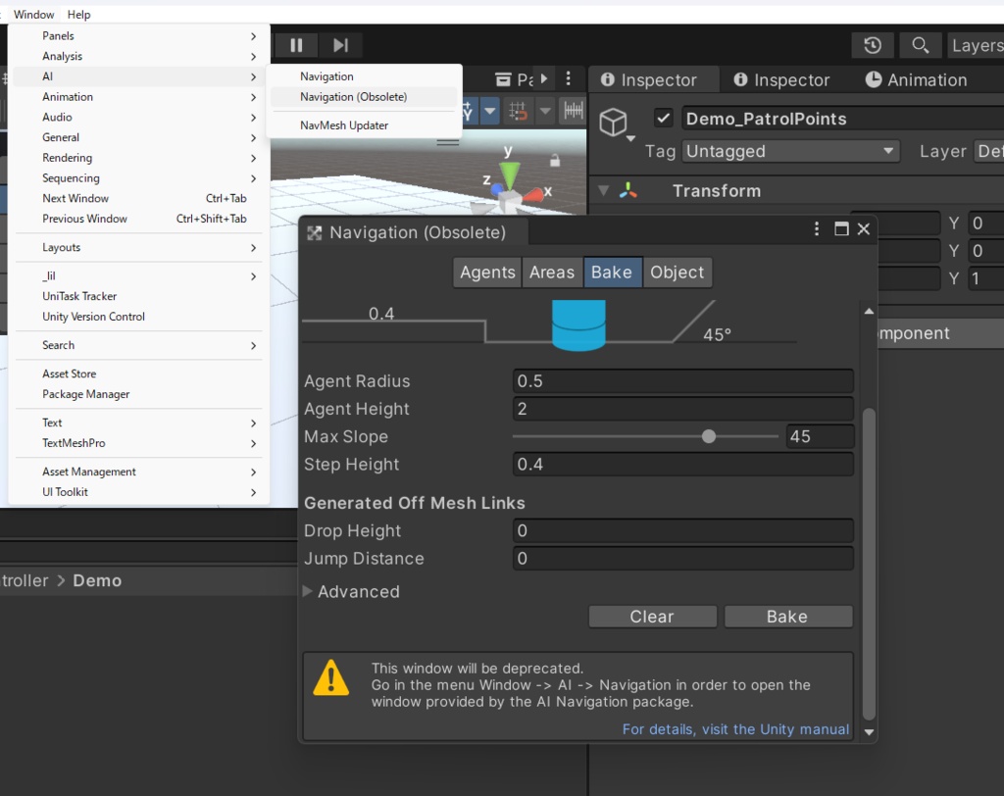Switch to the Animation tab
This screenshot has height=796, width=1004.
pos(917,79)
